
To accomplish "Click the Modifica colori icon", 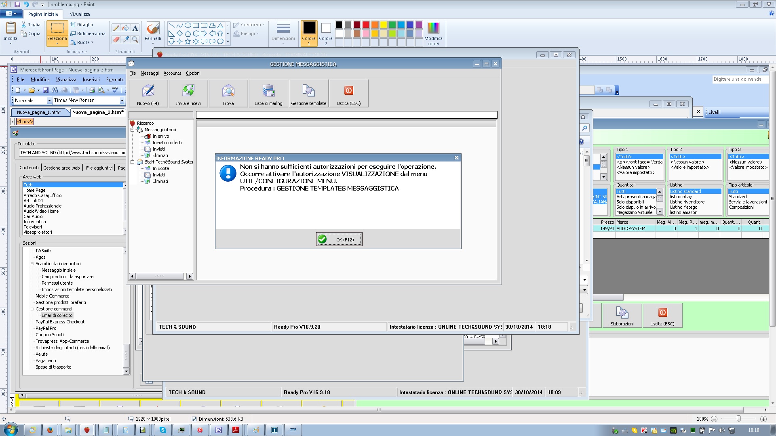I will [x=433, y=28].
